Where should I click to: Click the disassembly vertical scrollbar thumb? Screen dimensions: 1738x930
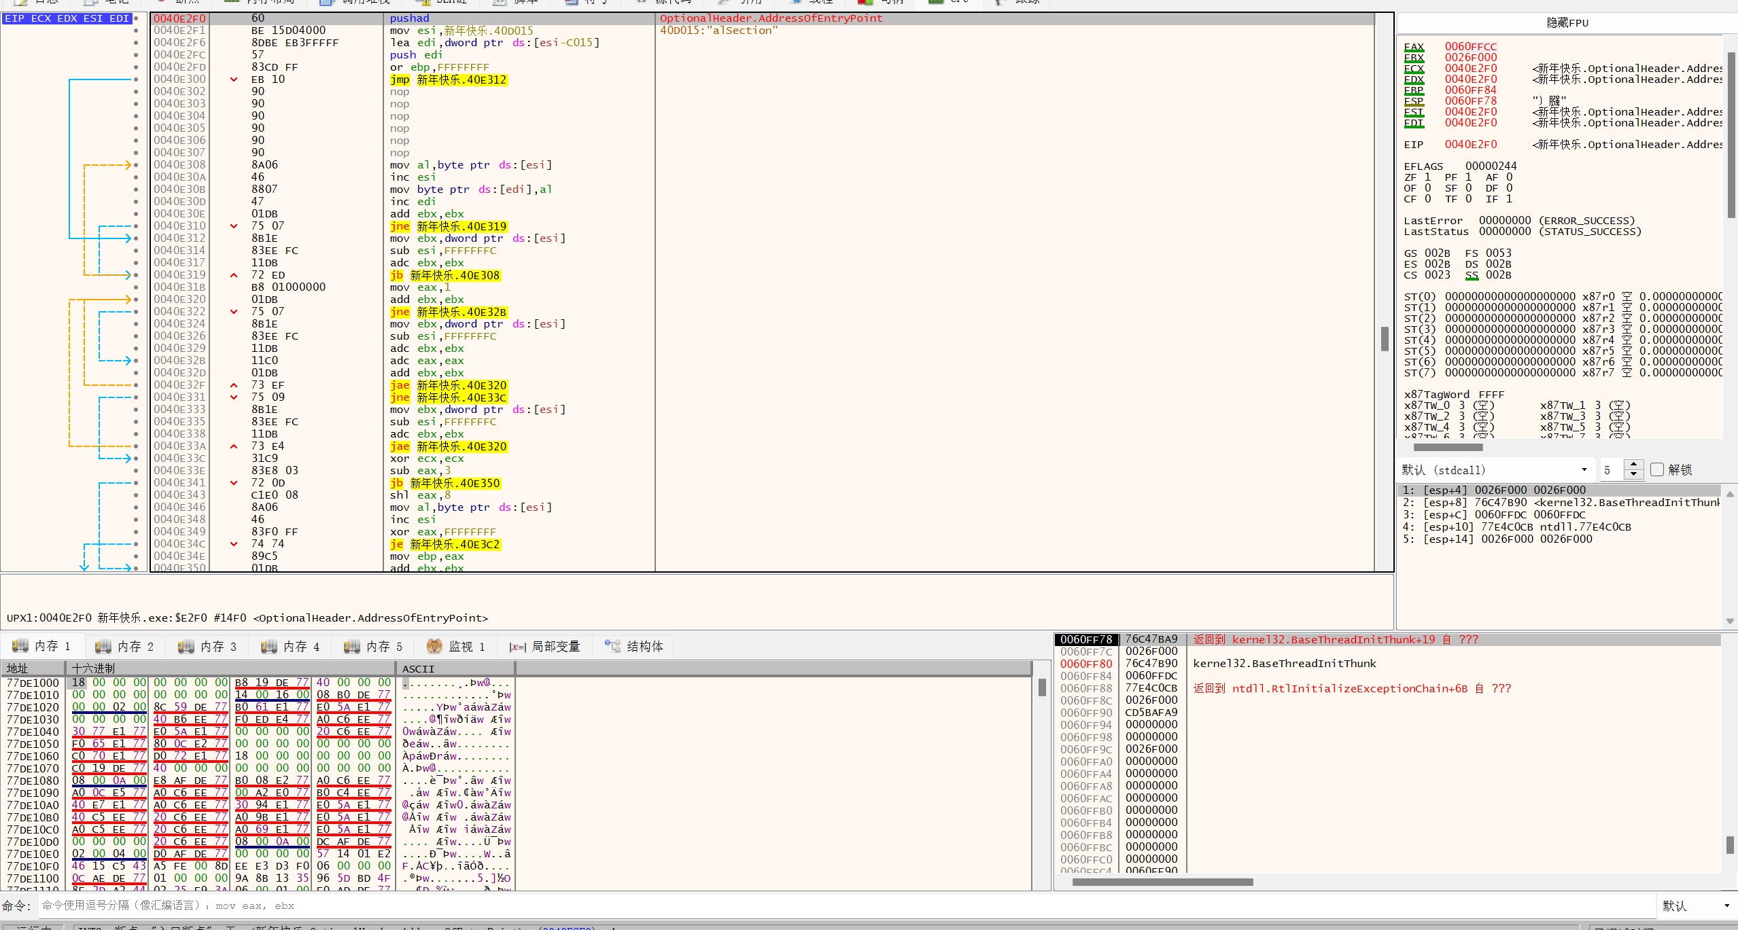pyautogui.click(x=1385, y=338)
